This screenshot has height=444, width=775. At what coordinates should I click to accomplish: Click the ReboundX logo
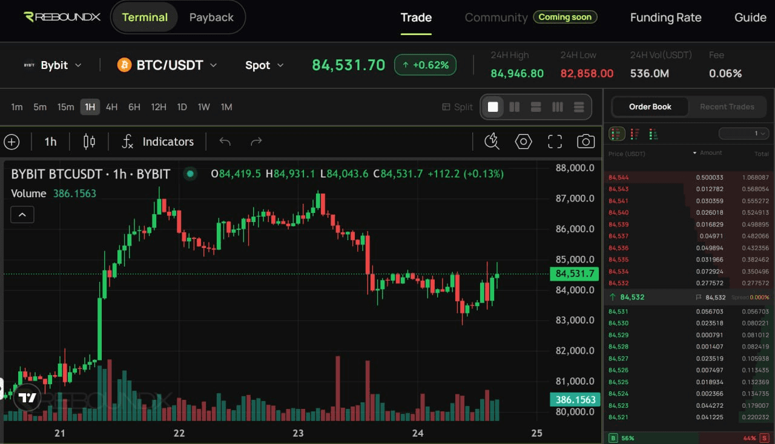pyautogui.click(x=62, y=17)
